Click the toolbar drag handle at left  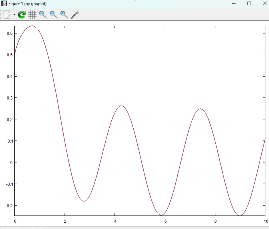tap(1, 14)
